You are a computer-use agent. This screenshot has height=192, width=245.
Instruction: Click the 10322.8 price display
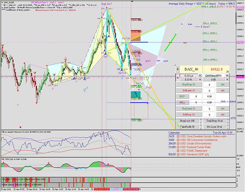216,69
